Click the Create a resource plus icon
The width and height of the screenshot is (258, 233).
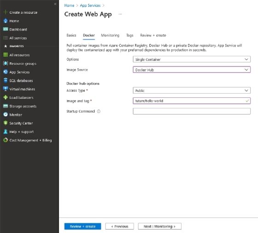(6, 12)
